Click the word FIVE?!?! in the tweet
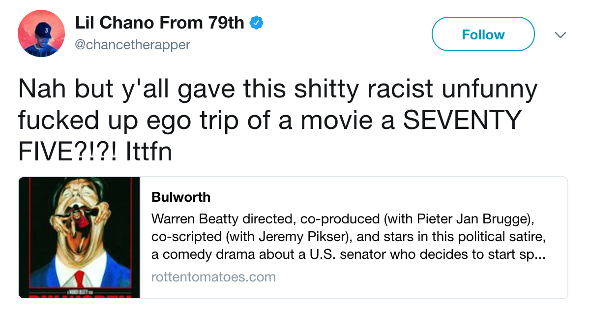The height and width of the screenshot is (310, 590). click(68, 152)
